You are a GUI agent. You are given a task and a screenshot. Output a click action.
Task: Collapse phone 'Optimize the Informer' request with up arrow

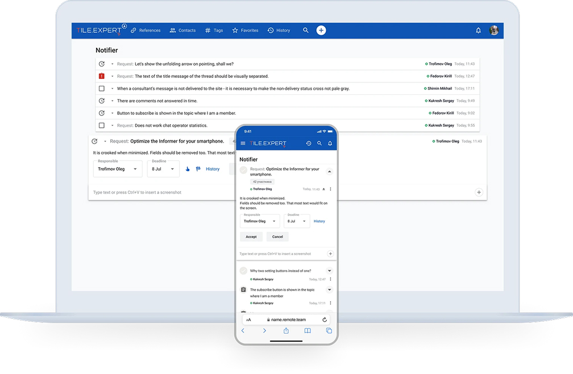[329, 171]
